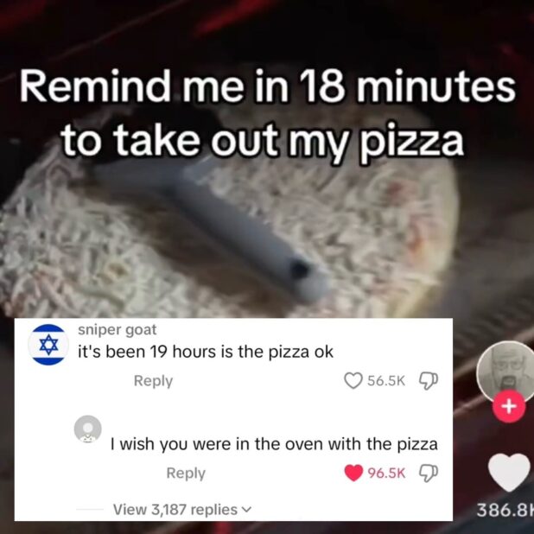Image resolution: width=534 pixels, height=534 pixels.
Task: Click the chevron beside 3,187 replies
Action: tap(246, 510)
